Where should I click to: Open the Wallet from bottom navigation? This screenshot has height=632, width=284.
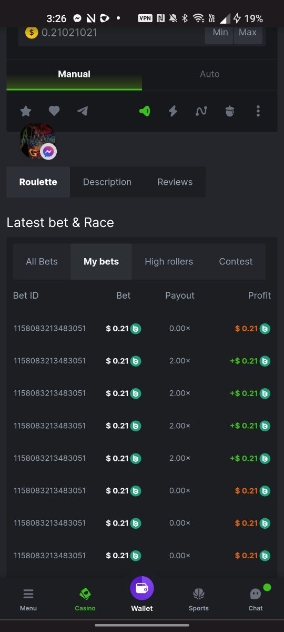point(142,594)
